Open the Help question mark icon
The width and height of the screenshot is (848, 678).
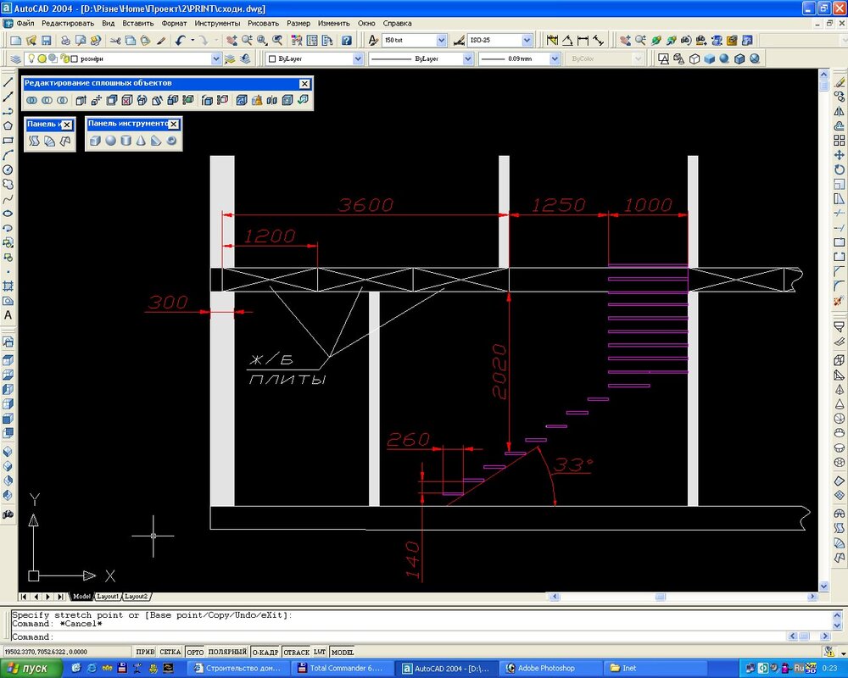[x=346, y=41]
